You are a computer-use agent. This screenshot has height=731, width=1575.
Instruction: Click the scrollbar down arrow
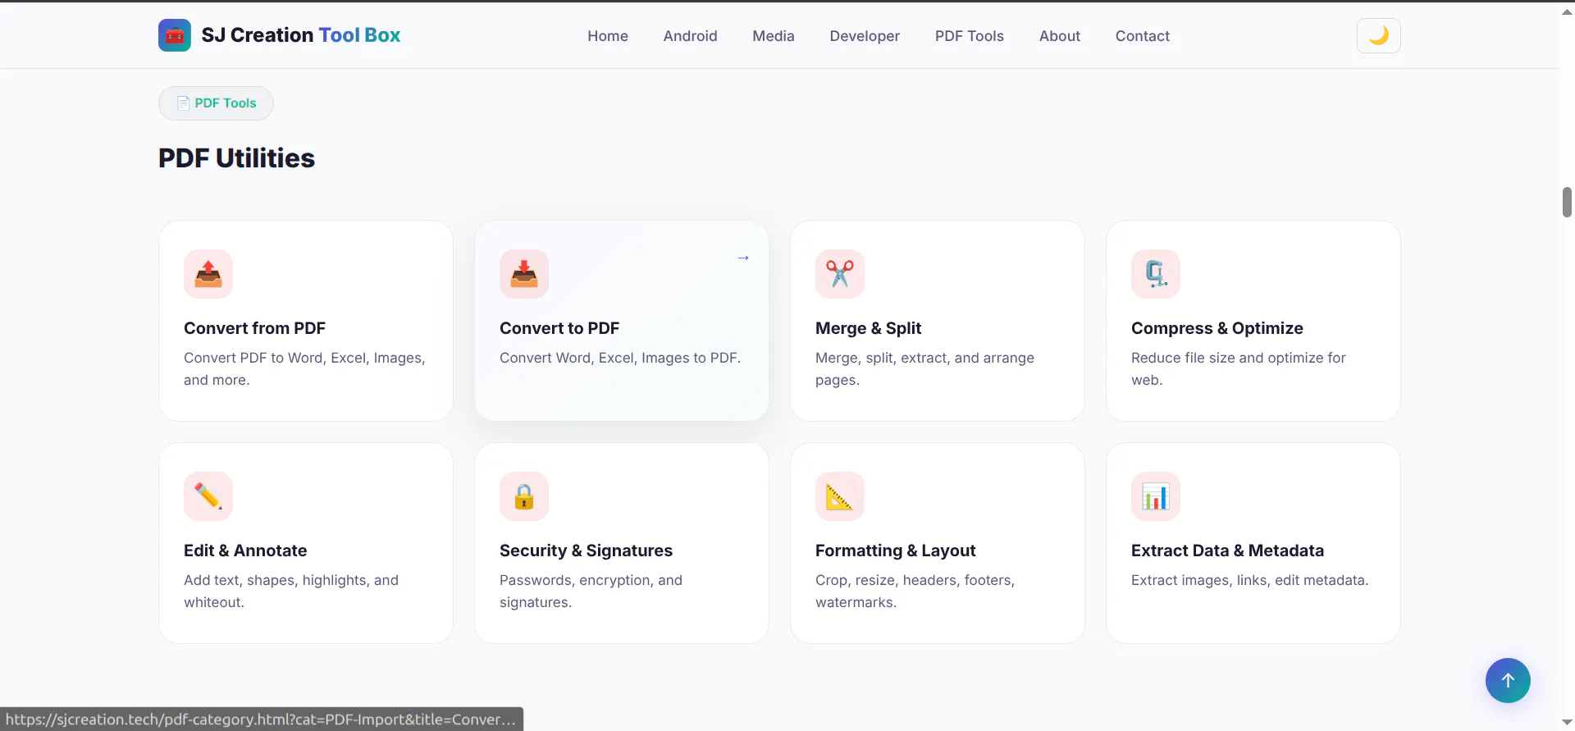pyautogui.click(x=1567, y=722)
